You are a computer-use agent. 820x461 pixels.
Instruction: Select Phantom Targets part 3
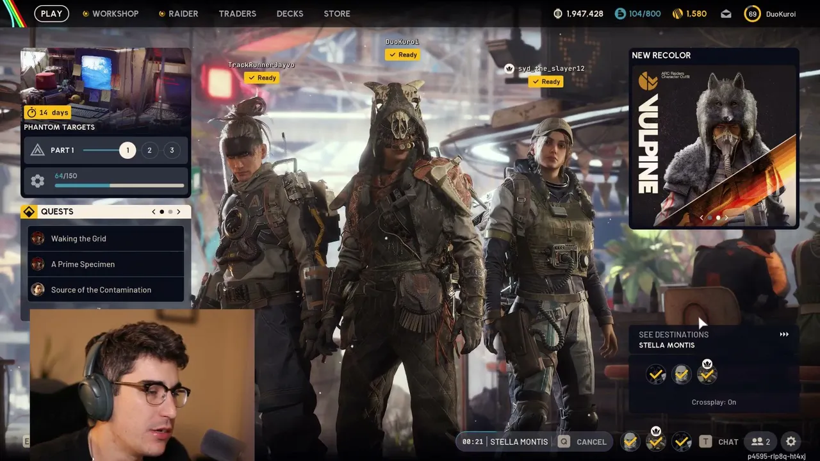[x=172, y=150]
